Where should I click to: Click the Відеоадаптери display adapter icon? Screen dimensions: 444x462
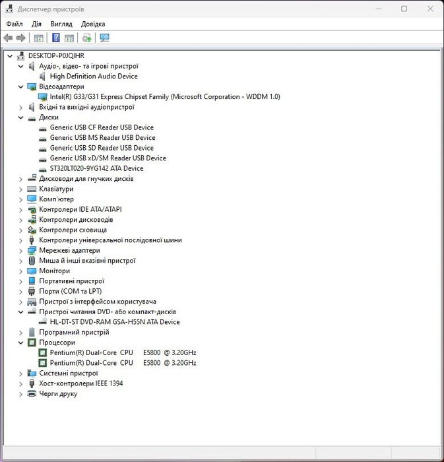pyautogui.click(x=32, y=86)
